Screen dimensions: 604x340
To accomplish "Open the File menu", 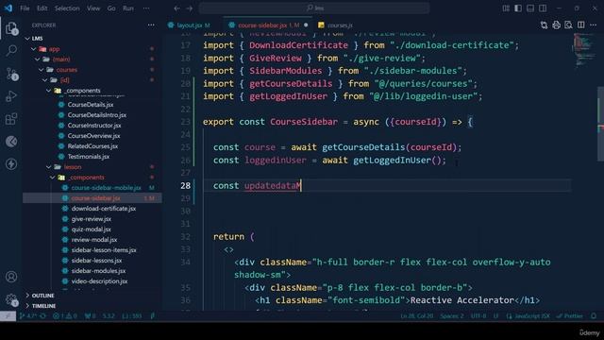I will pyautogui.click(x=25, y=8).
